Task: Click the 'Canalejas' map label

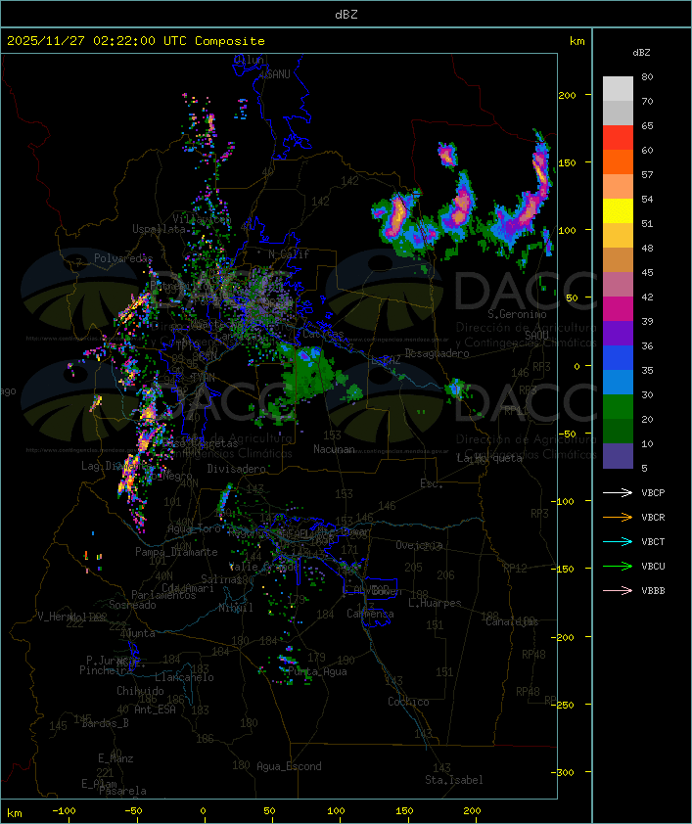Action: 512,621
